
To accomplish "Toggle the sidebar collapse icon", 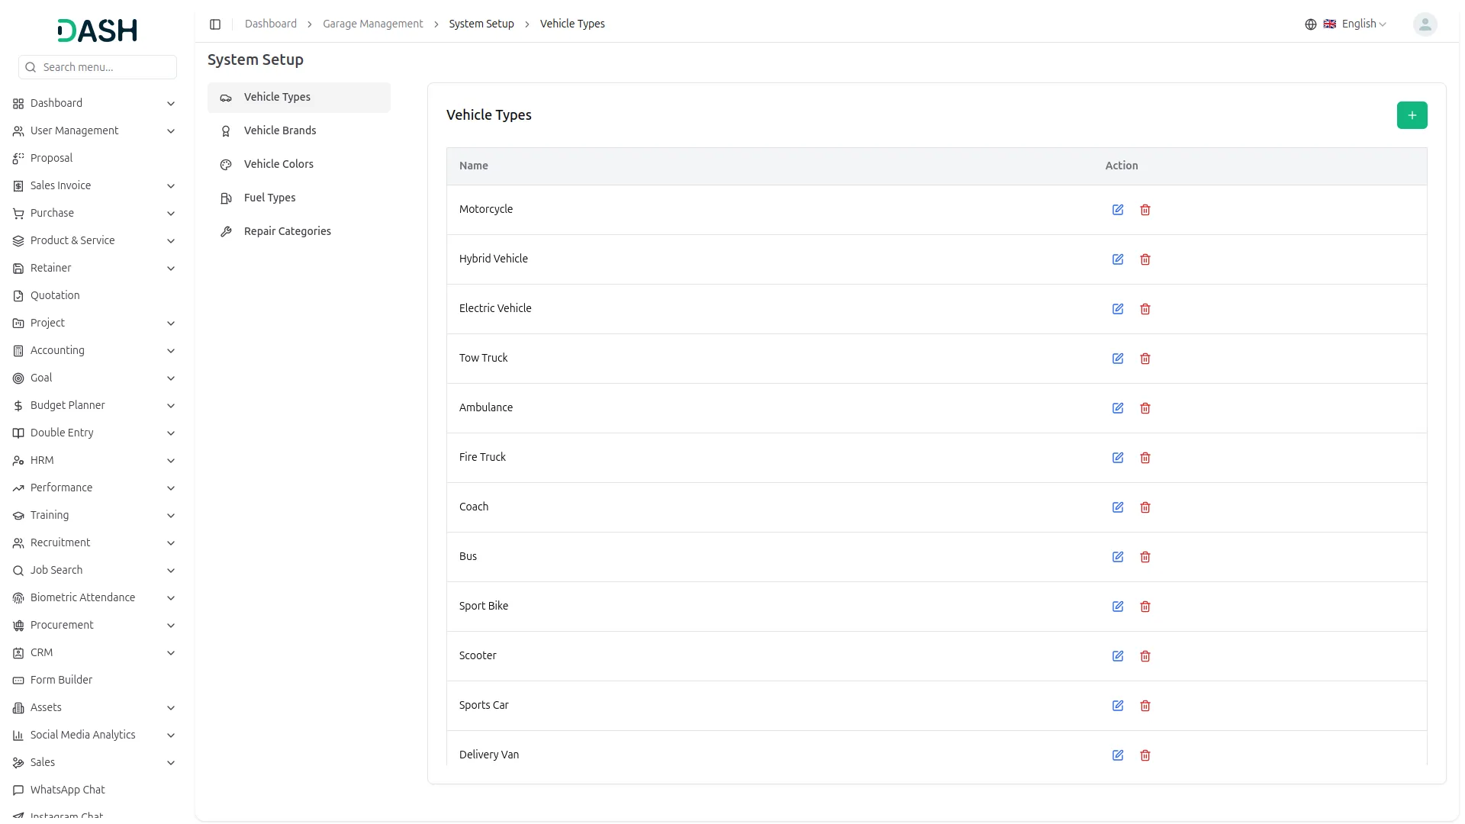I will (x=215, y=24).
